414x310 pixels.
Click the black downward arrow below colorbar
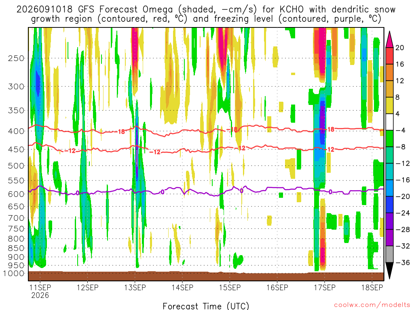389,271
